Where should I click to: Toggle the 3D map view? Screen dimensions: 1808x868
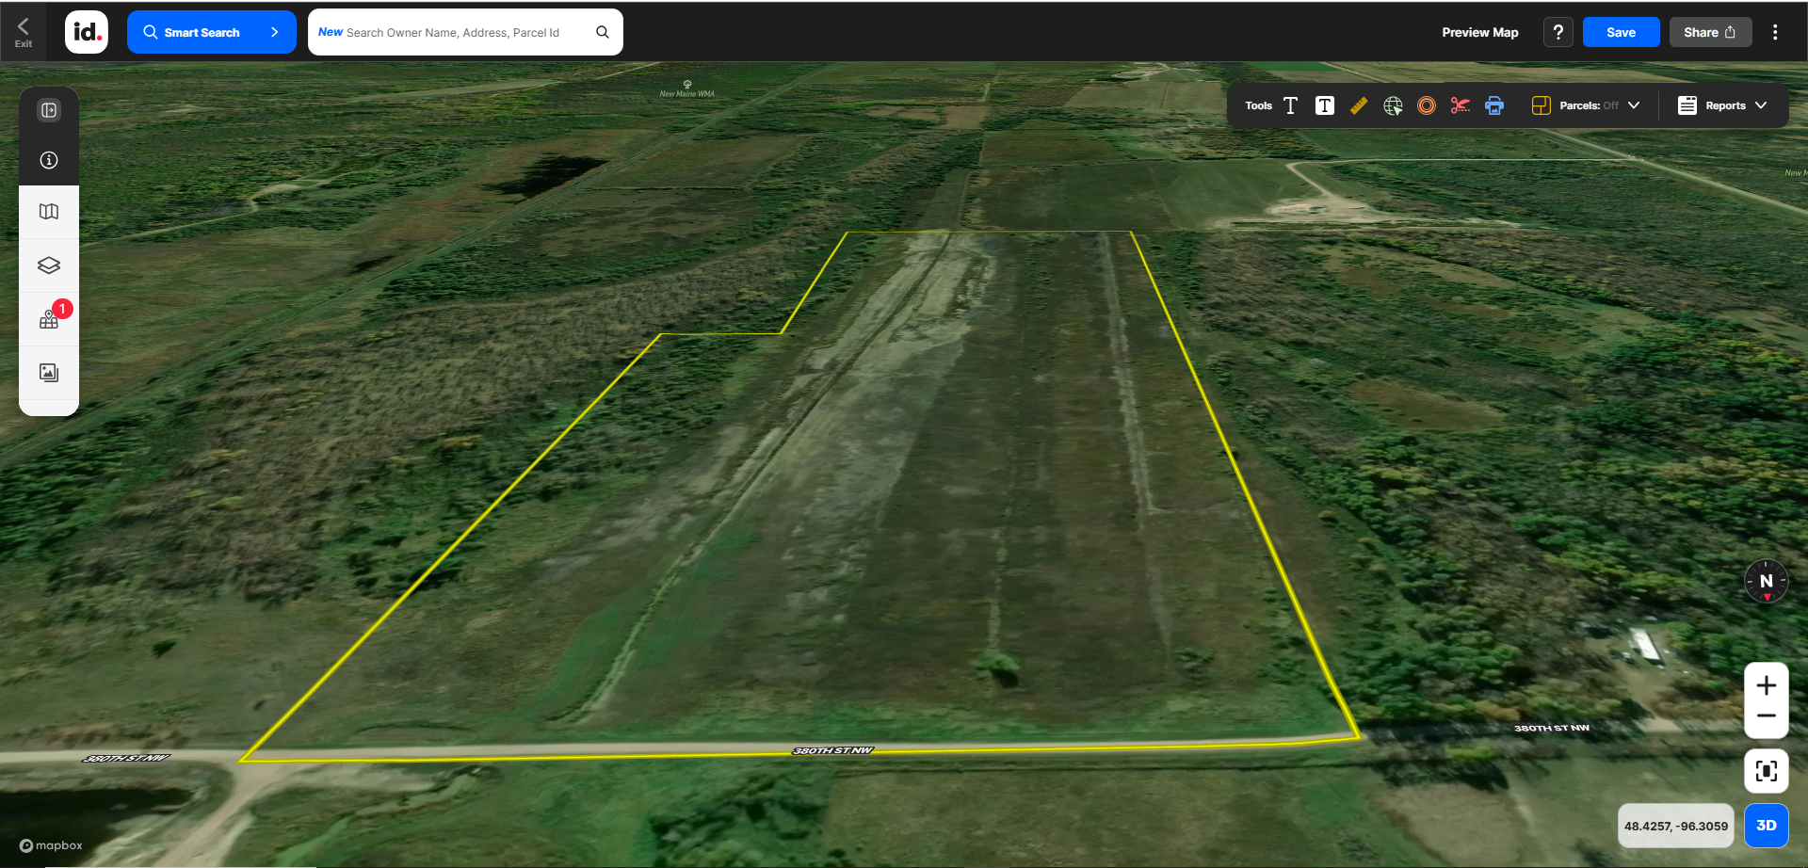coord(1766,826)
